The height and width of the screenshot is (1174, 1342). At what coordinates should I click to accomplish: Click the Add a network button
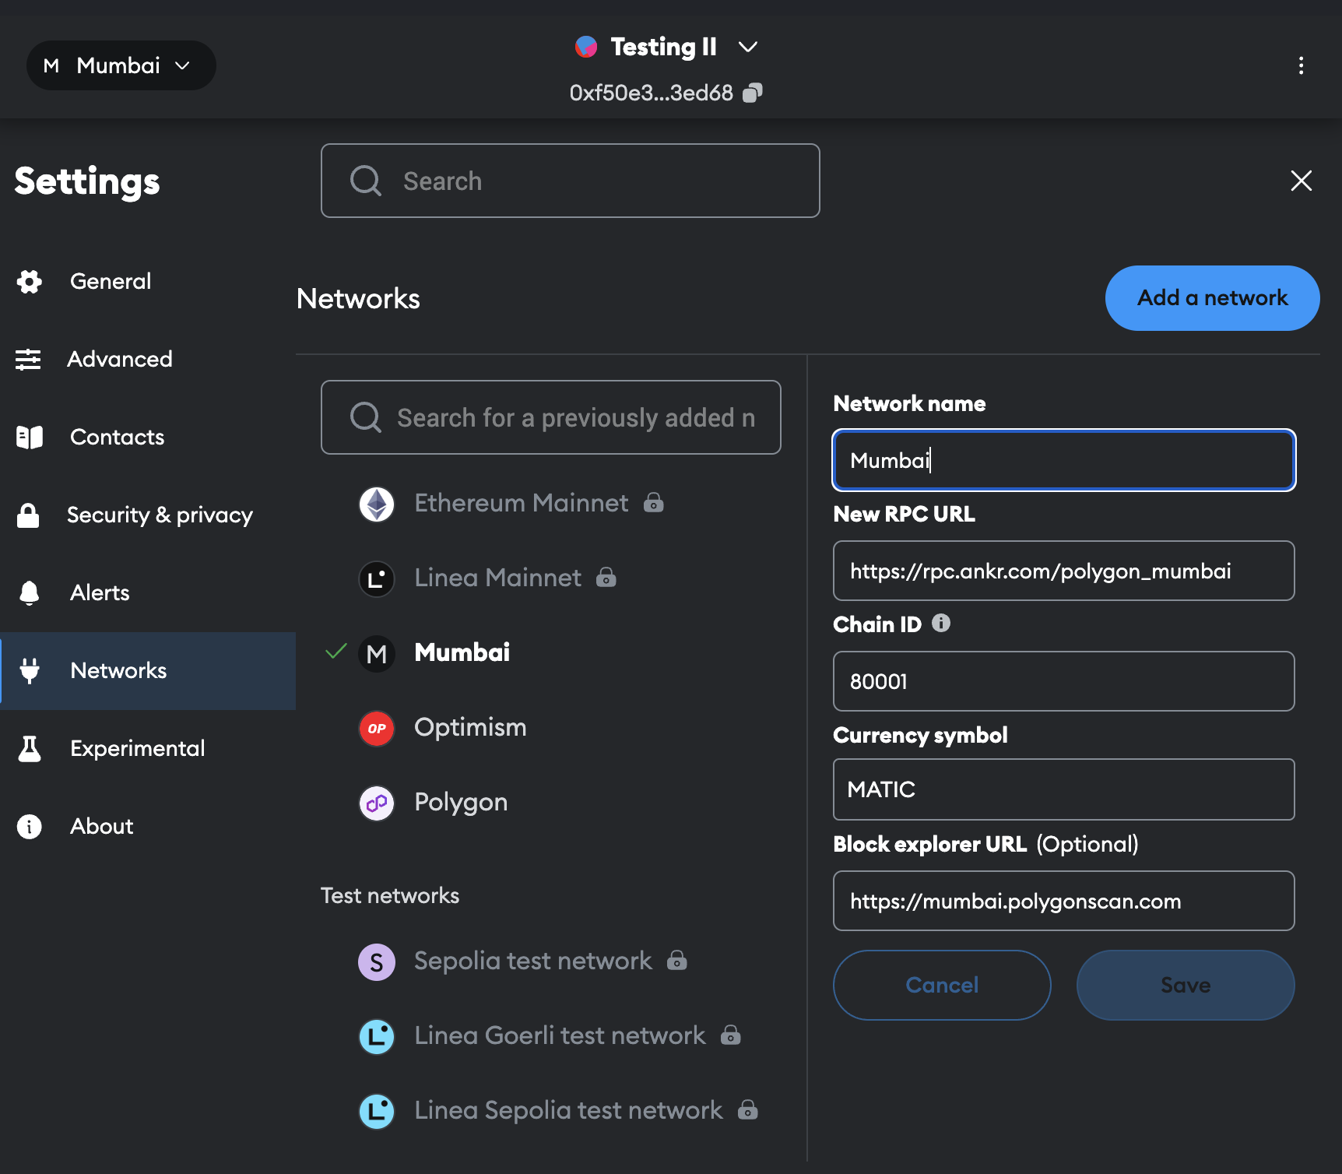click(x=1212, y=298)
